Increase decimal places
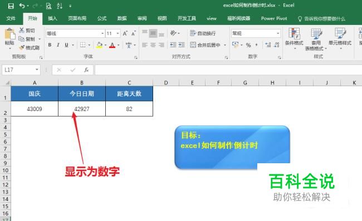The image size is (362, 221). [268, 45]
